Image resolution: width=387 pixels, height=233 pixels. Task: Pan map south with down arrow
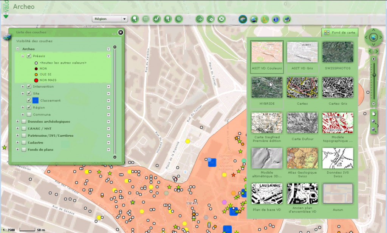pos(373,45)
